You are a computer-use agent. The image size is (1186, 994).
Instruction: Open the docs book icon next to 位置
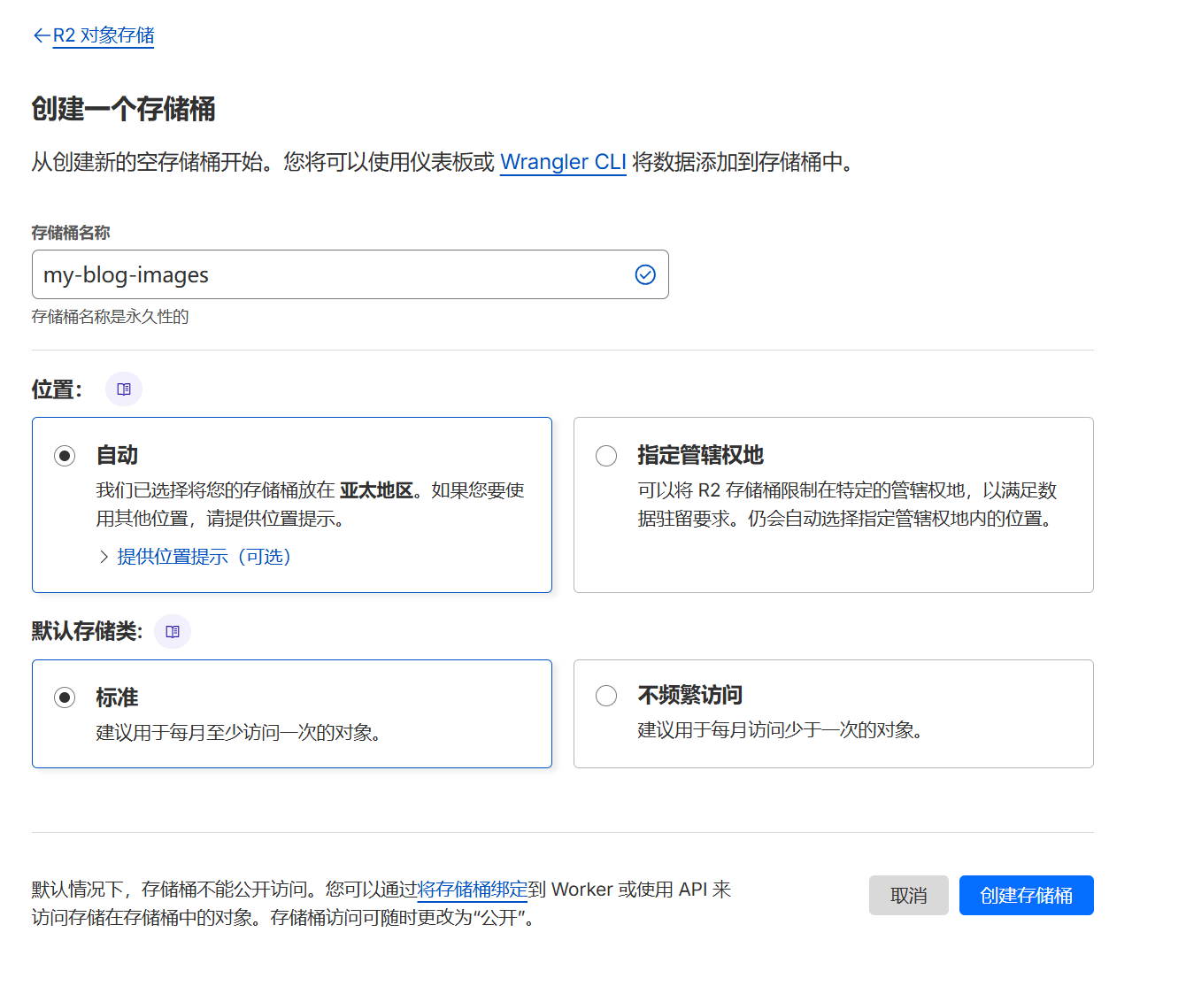pyautogui.click(x=124, y=389)
